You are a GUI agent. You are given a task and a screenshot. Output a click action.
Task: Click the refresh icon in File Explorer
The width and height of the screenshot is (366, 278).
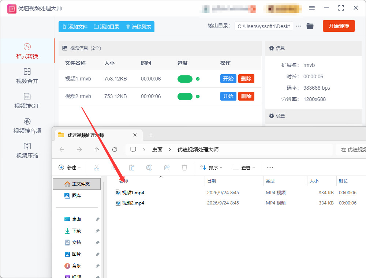pos(114,150)
